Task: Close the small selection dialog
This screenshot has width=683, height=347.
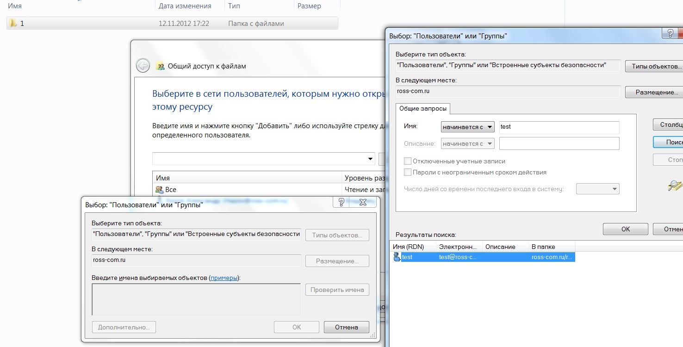Action: 363,202
